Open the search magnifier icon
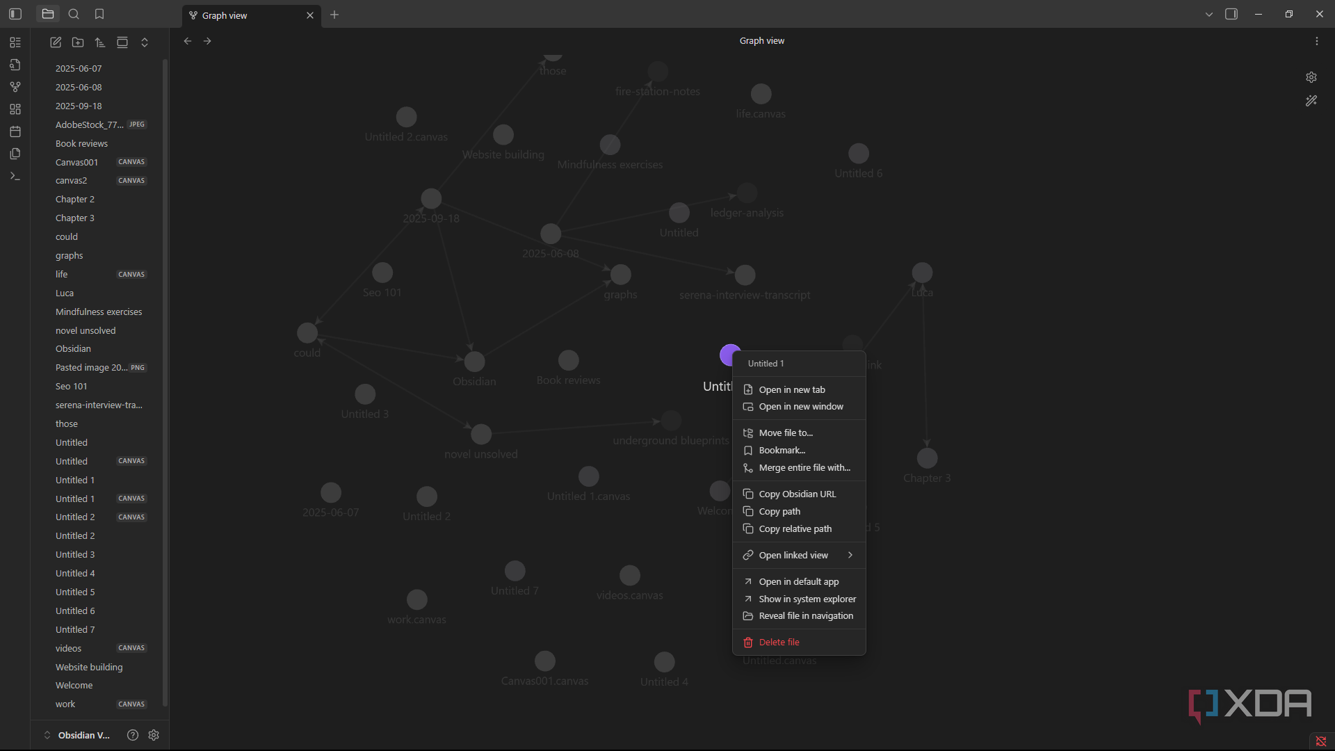This screenshot has width=1335, height=751. coord(74,14)
